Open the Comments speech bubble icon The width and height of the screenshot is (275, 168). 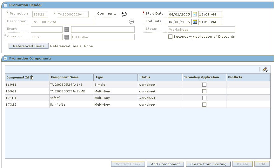124,14
